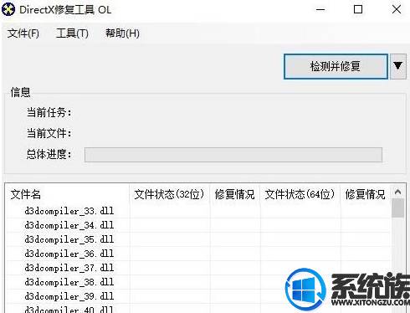Select the d3dcompiler_35.dll row
The width and height of the screenshot is (410, 313).
198,239
